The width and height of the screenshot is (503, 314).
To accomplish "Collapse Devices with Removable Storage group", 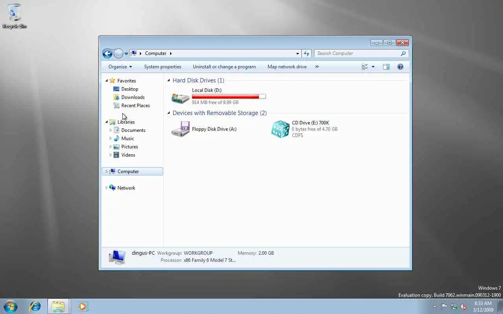I will coord(169,113).
